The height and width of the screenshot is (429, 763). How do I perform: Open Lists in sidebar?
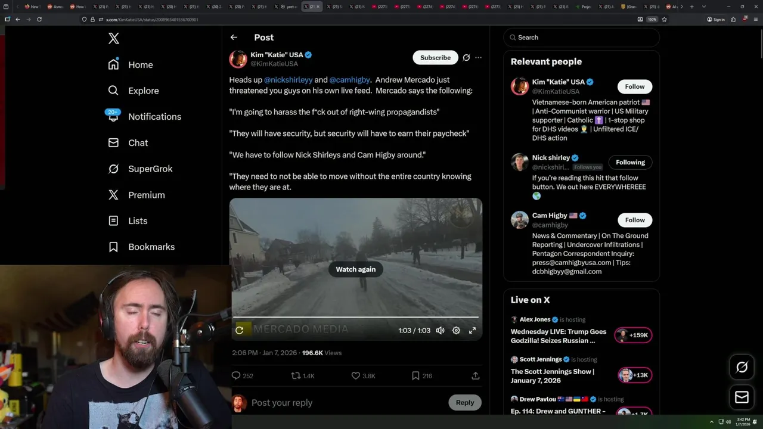pos(128,220)
